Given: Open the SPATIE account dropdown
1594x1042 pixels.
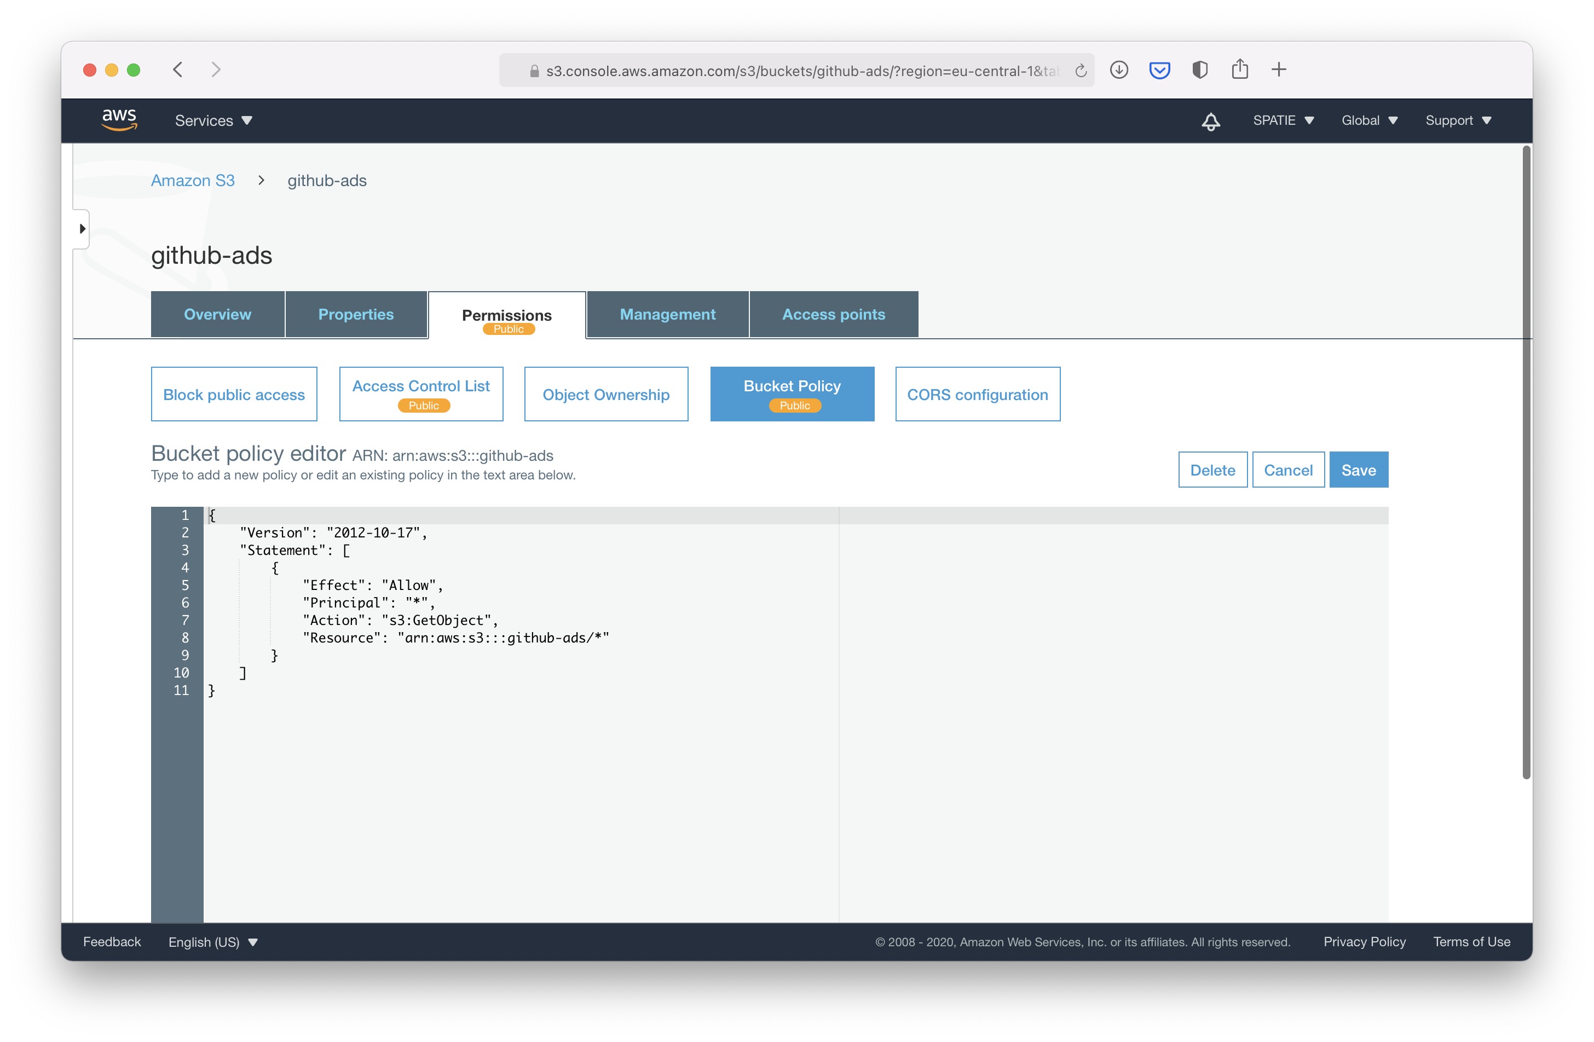Looking at the screenshot, I should point(1283,120).
